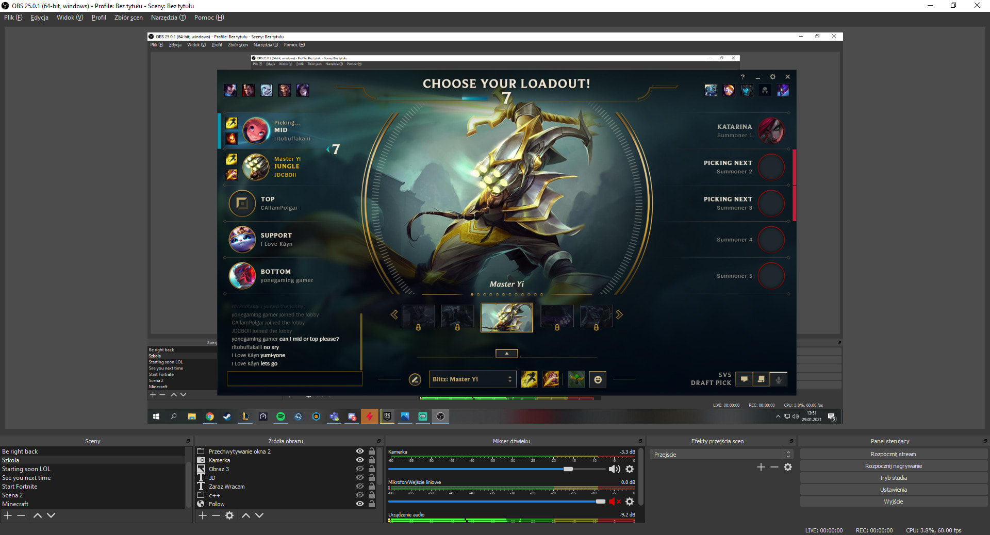Undock the Panel sterujący dock

(x=985, y=441)
